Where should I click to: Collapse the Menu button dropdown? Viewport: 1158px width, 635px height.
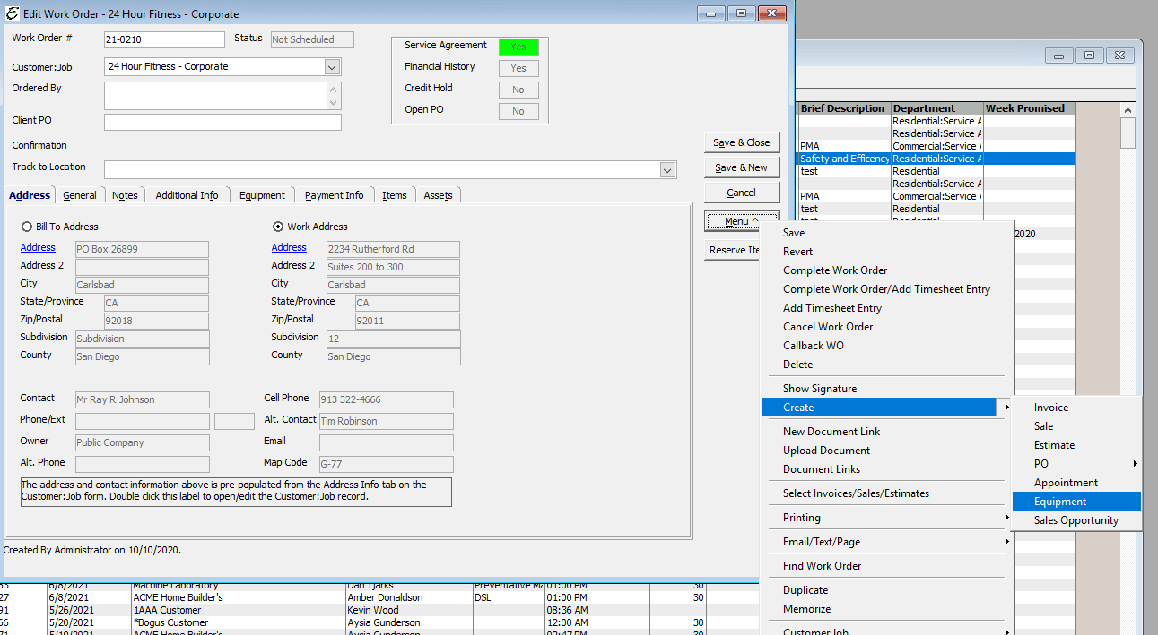(x=741, y=221)
